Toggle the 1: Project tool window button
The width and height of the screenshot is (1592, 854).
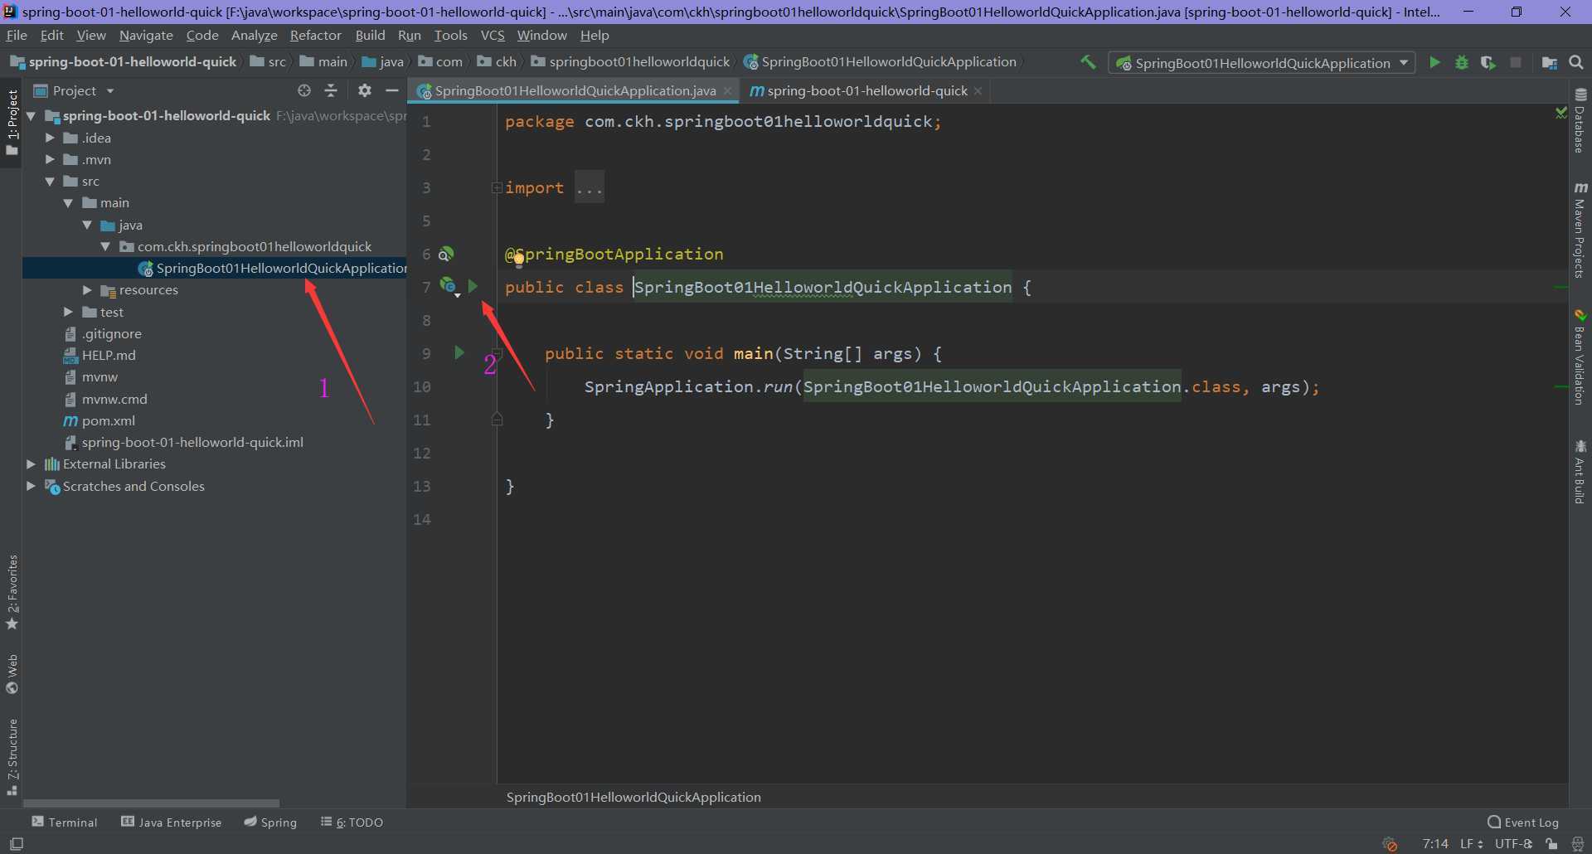(x=12, y=123)
